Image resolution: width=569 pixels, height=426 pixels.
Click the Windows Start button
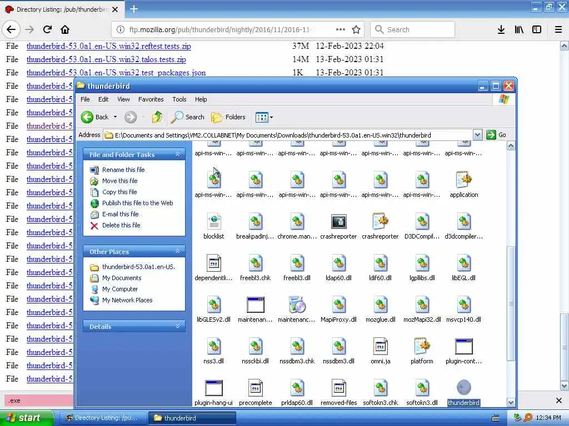point(27,418)
